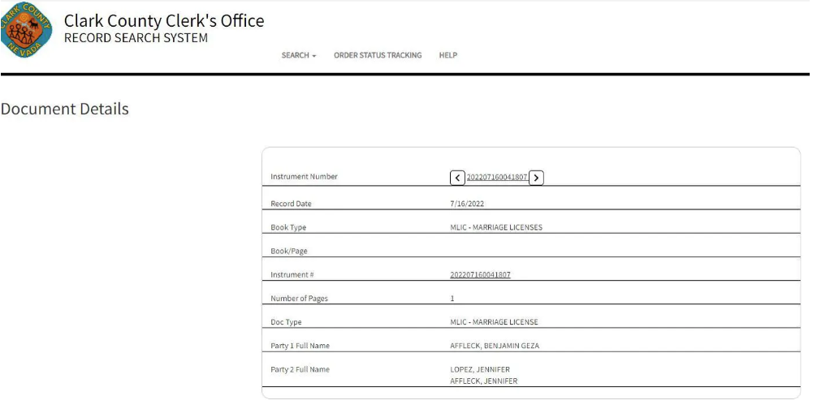Image resolution: width=817 pixels, height=409 pixels.
Task: Select the MLIC - MARRIAGE LICENSE doc type text
Action: click(x=494, y=322)
